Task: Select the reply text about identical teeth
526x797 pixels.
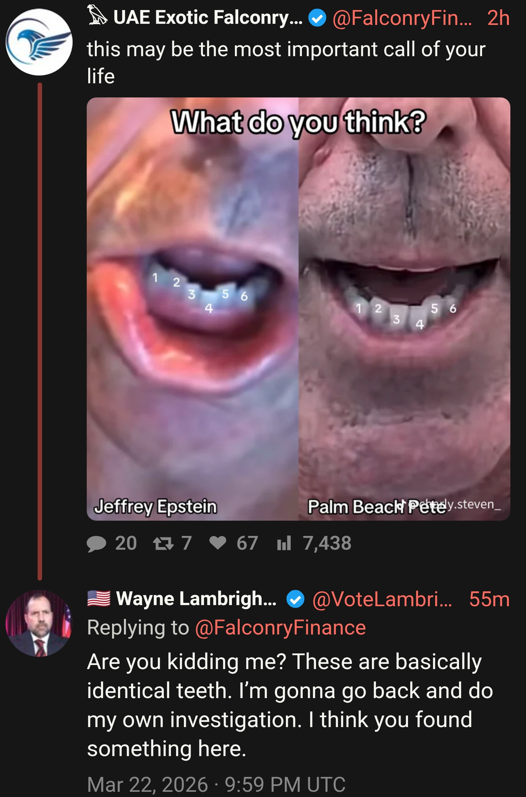Action: click(290, 705)
